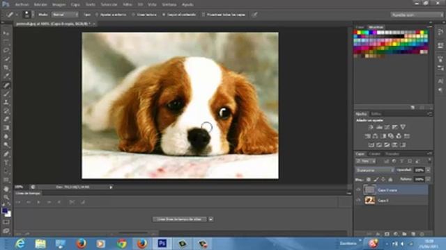
Task: Go to first frame in timeline
Action: click(18, 202)
